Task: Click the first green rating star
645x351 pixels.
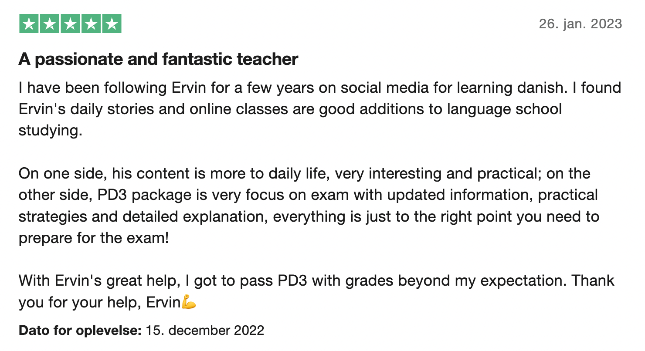Action: click(29, 24)
